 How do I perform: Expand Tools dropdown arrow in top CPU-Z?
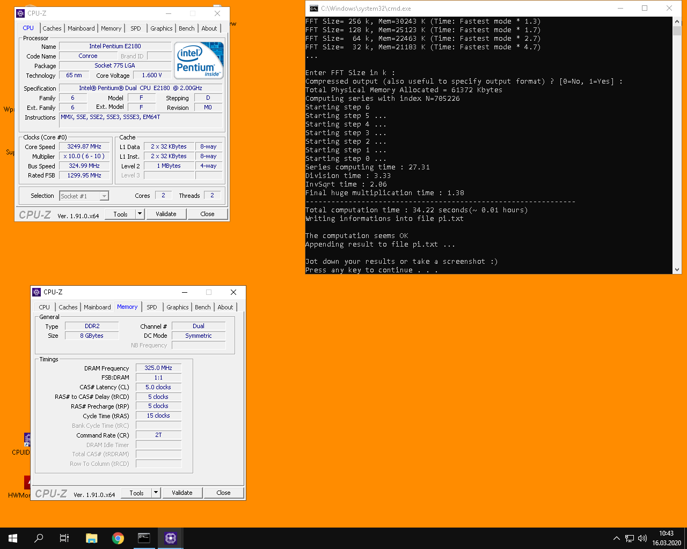tap(140, 214)
